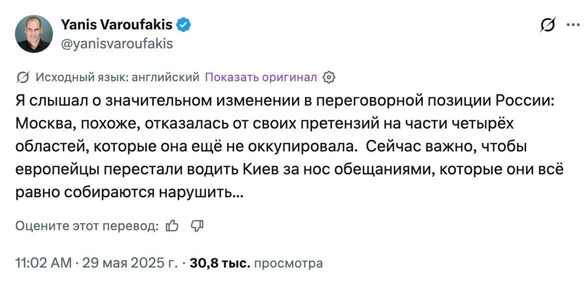The height and width of the screenshot is (285, 587).
Task: Click "Показать оригинал" to show original
Action: (261, 77)
